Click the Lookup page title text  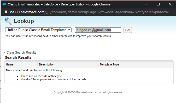(x=24, y=21)
